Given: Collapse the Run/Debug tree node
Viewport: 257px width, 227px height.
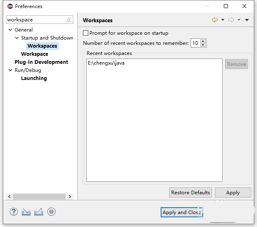Looking at the screenshot, I should [x=11, y=70].
